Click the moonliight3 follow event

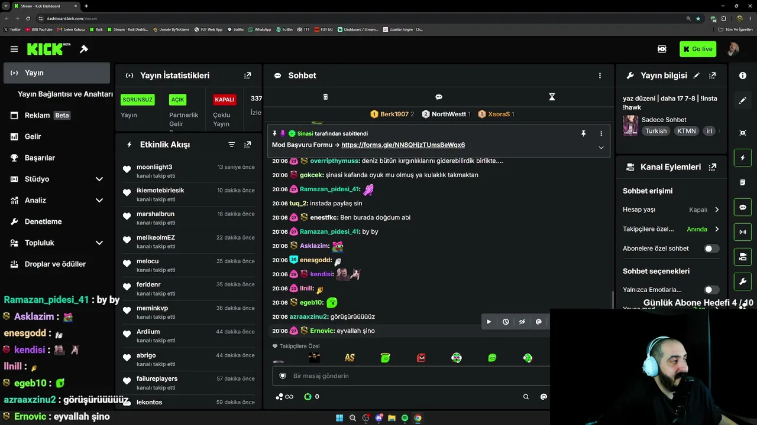pos(189,171)
